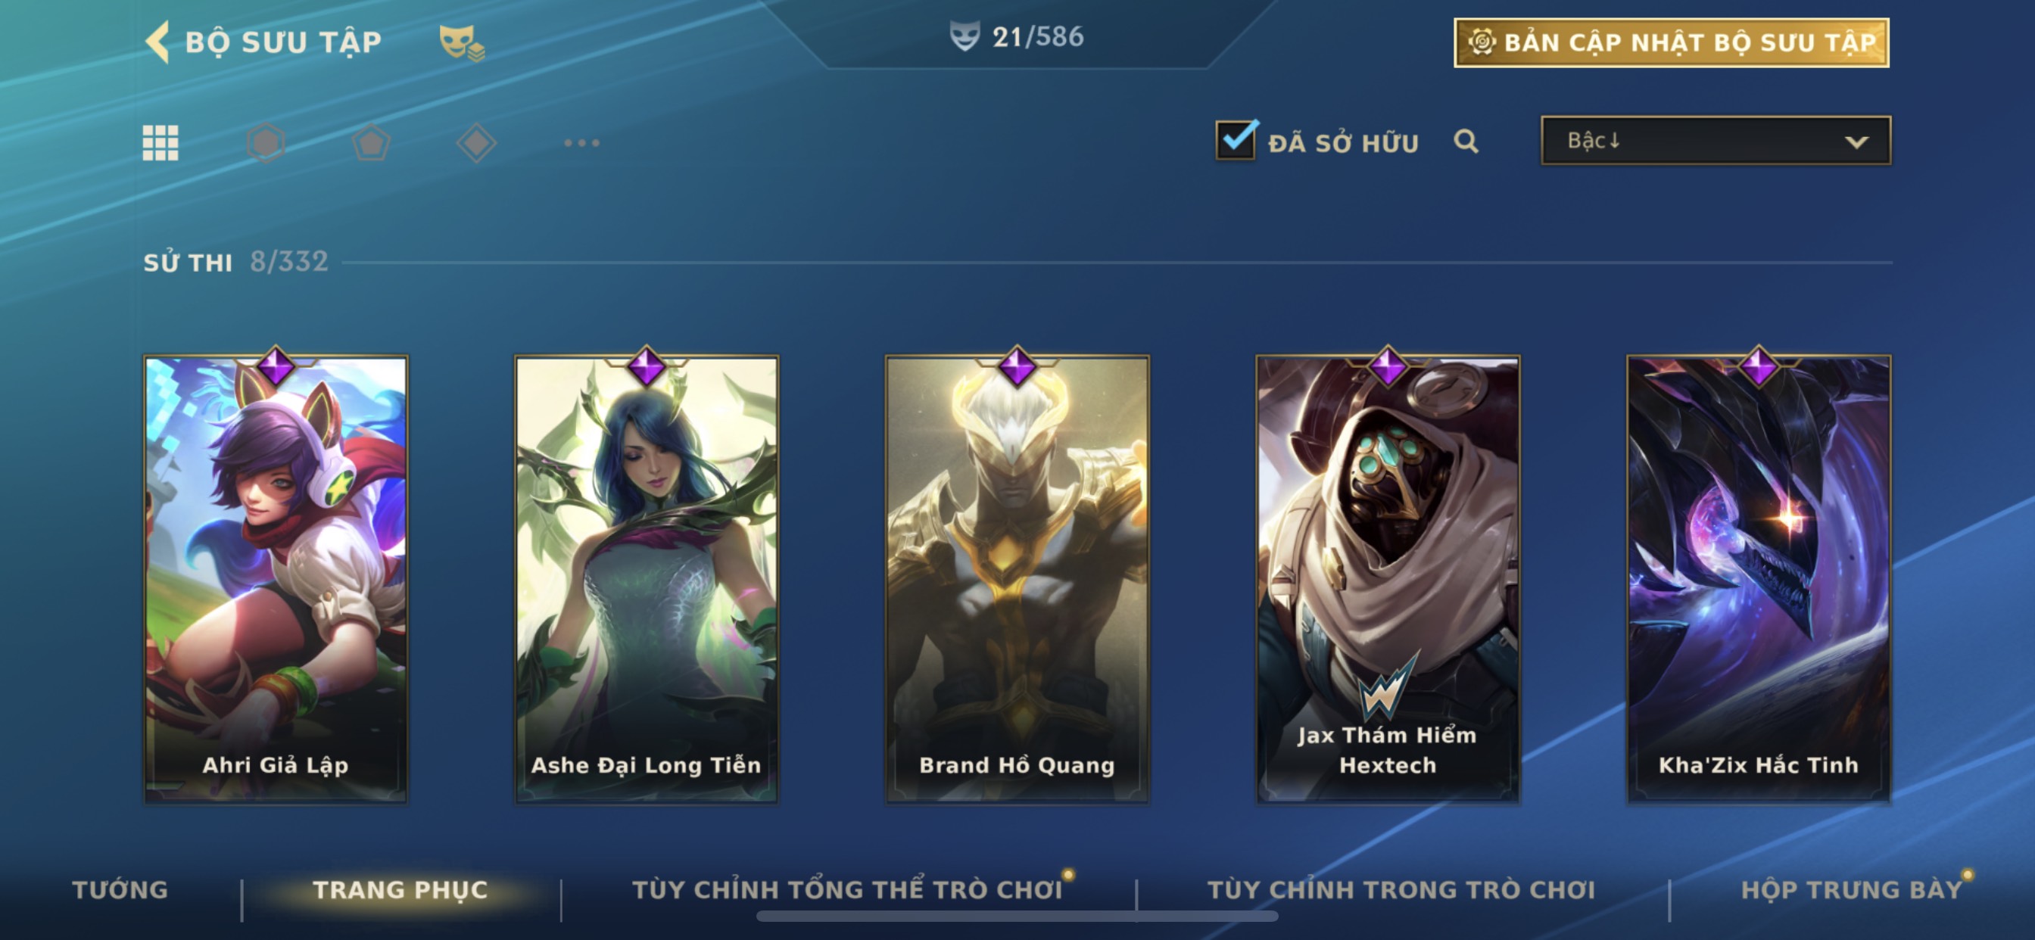Open Tùy Chỉnh Tổng Thể Trò Chơi tab
The image size is (2035, 940).
coord(848,889)
